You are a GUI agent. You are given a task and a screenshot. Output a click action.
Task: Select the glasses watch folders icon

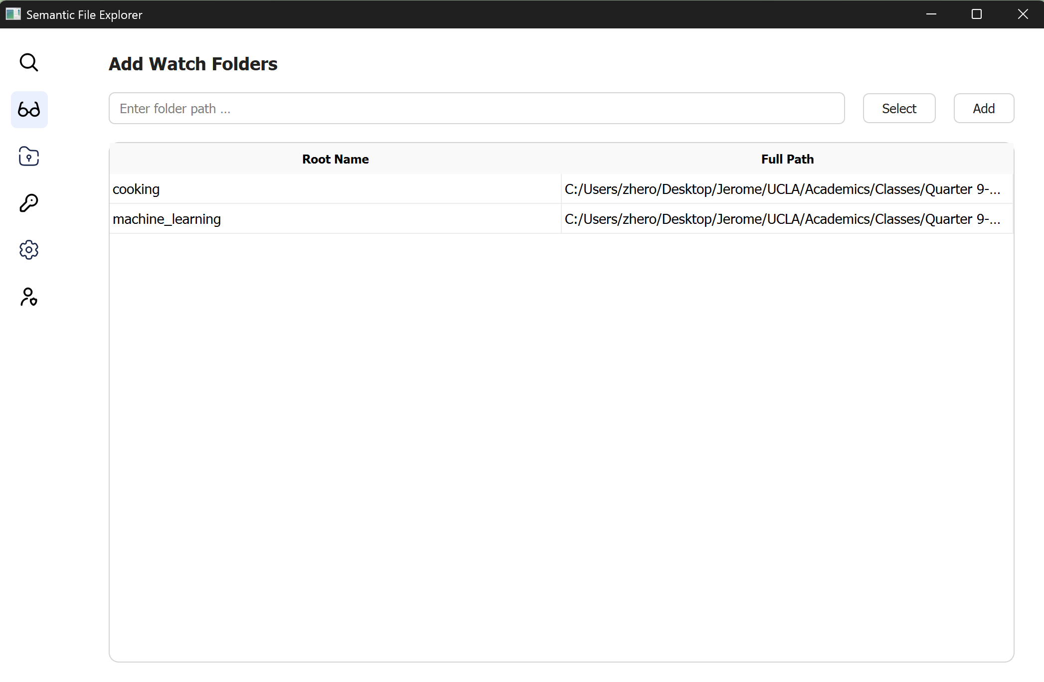coord(29,109)
